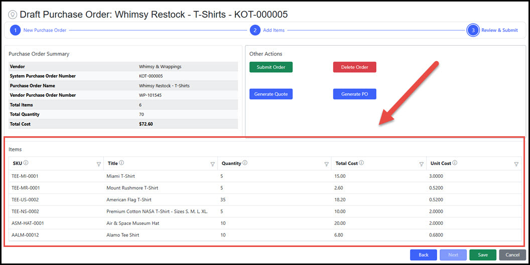This screenshot has height=265, width=530.
Task: Click the info icon next to Unit Cost
Action: 455,163
